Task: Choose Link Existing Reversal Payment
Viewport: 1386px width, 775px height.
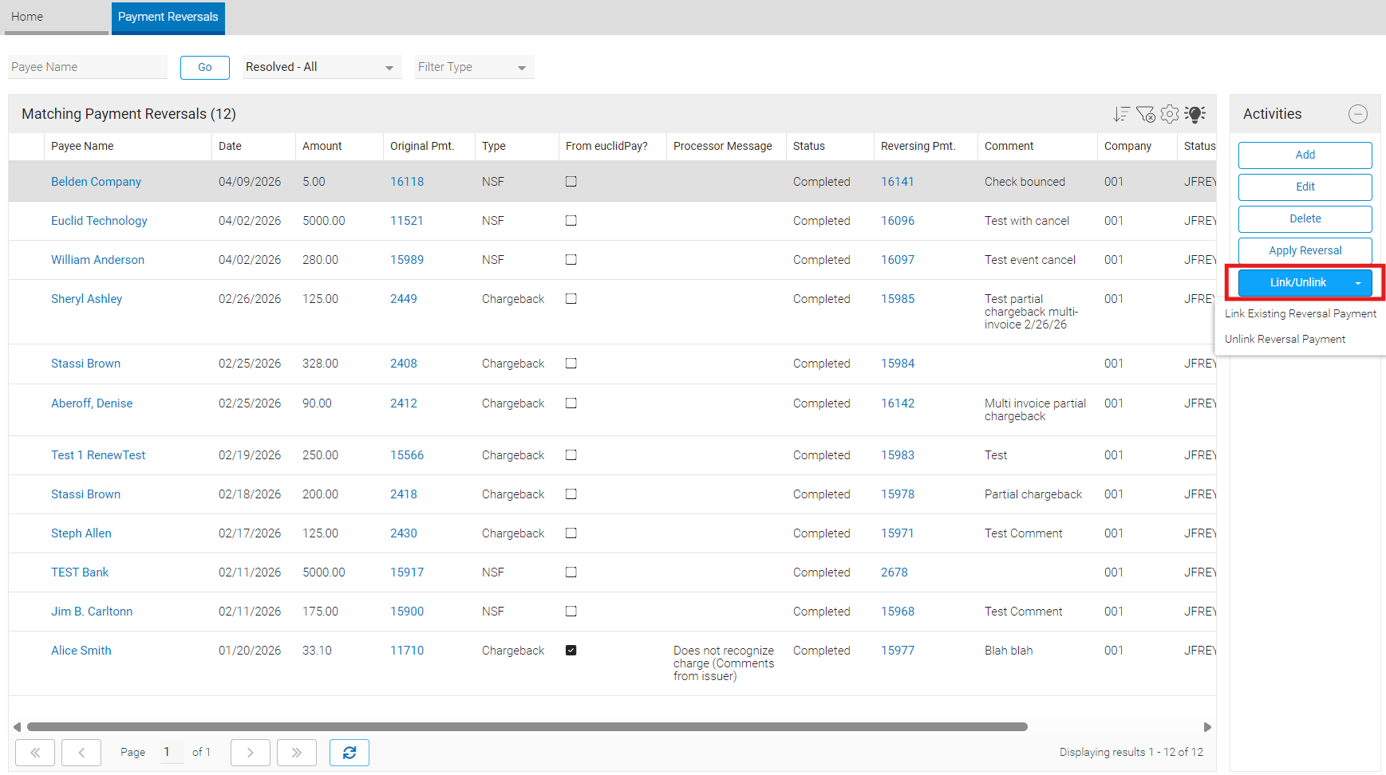Action: [1301, 314]
